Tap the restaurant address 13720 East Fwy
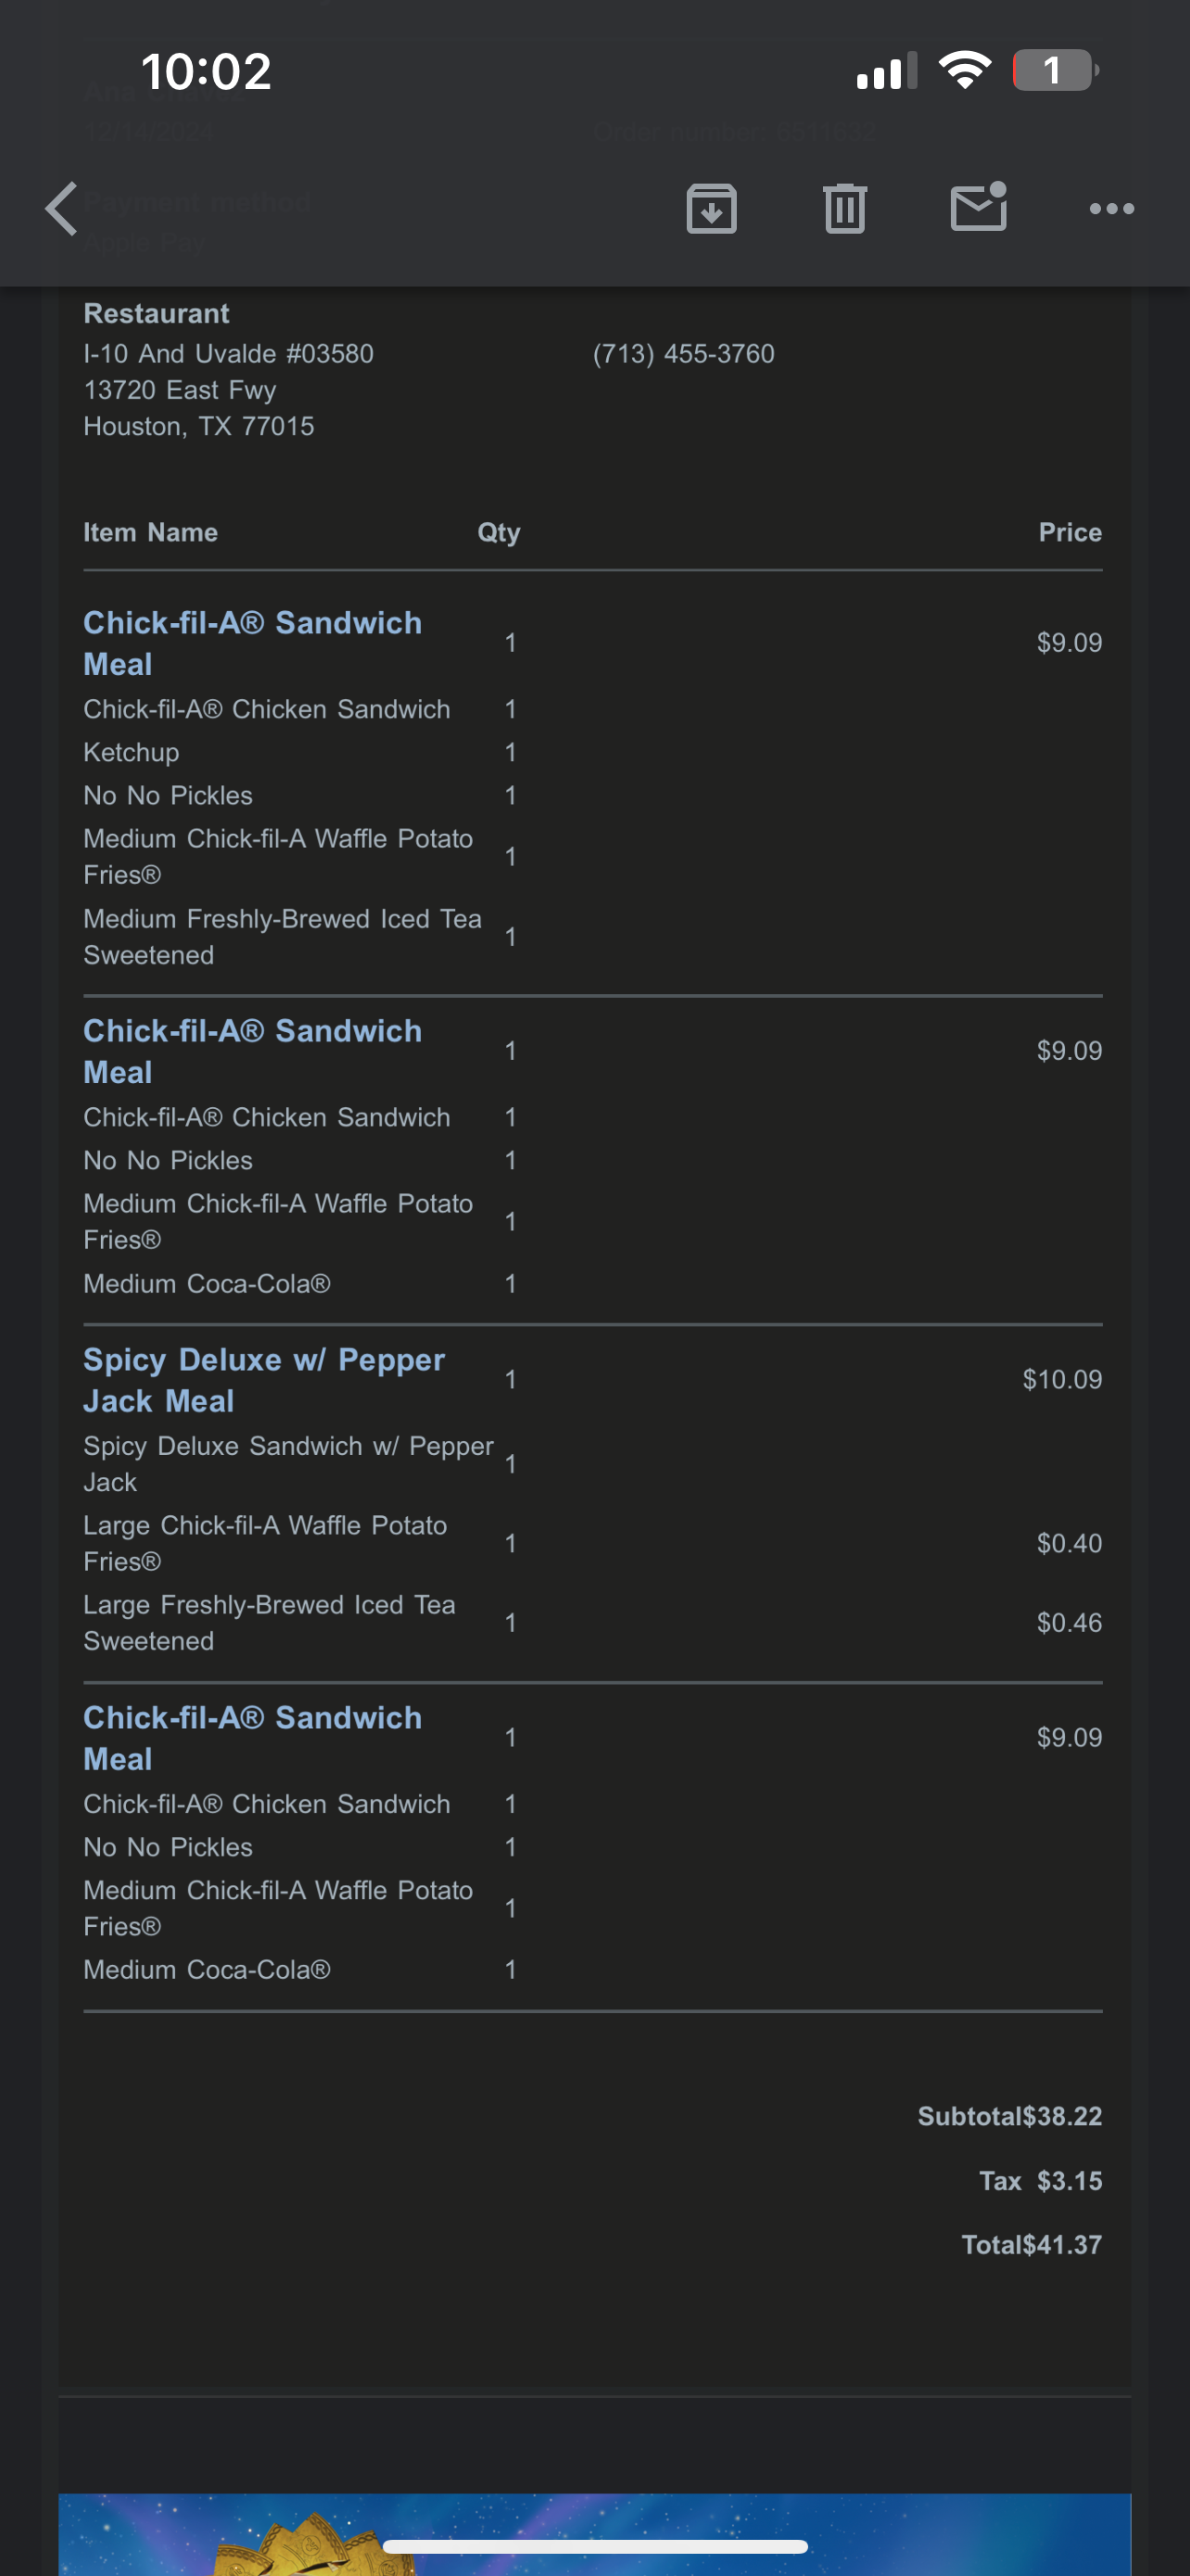This screenshot has width=1190, height=2576. (180, 390)
